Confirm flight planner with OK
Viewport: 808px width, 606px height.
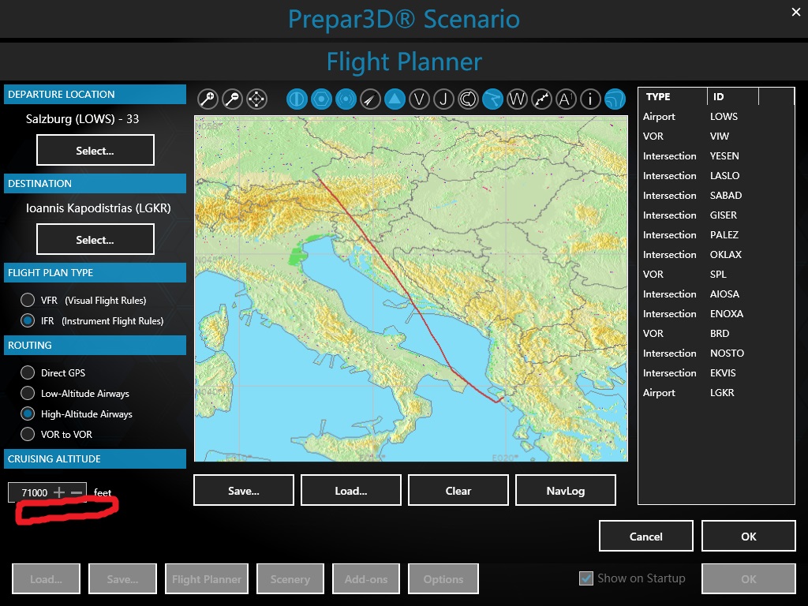click(748, 536)
